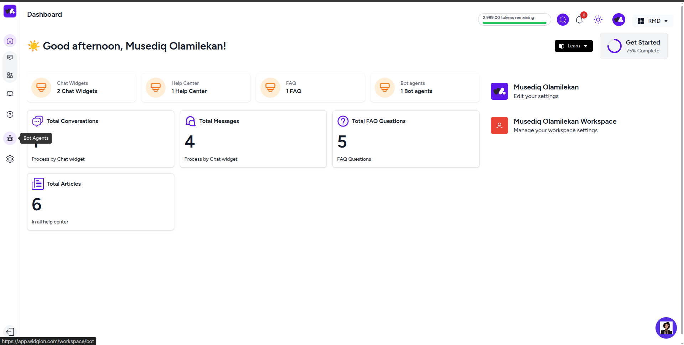Select the 1 Help Center card
Image resolution: width=684 pixels, height=345 pixels.
click(x=196, y=88)
